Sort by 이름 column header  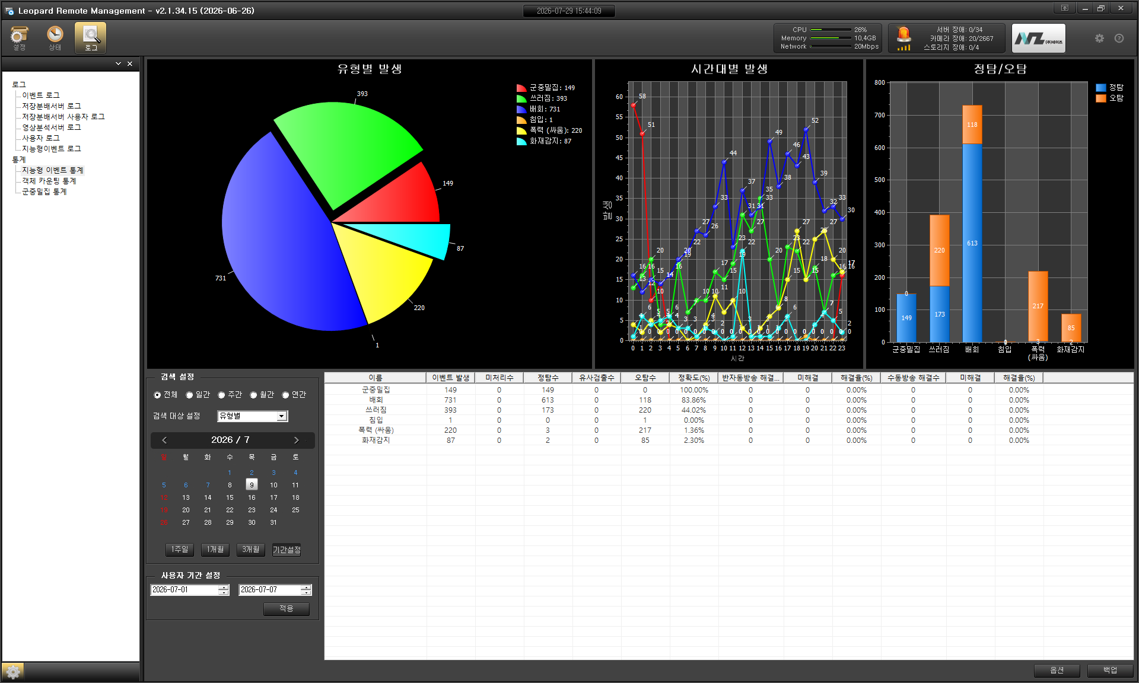pos(375,378)
